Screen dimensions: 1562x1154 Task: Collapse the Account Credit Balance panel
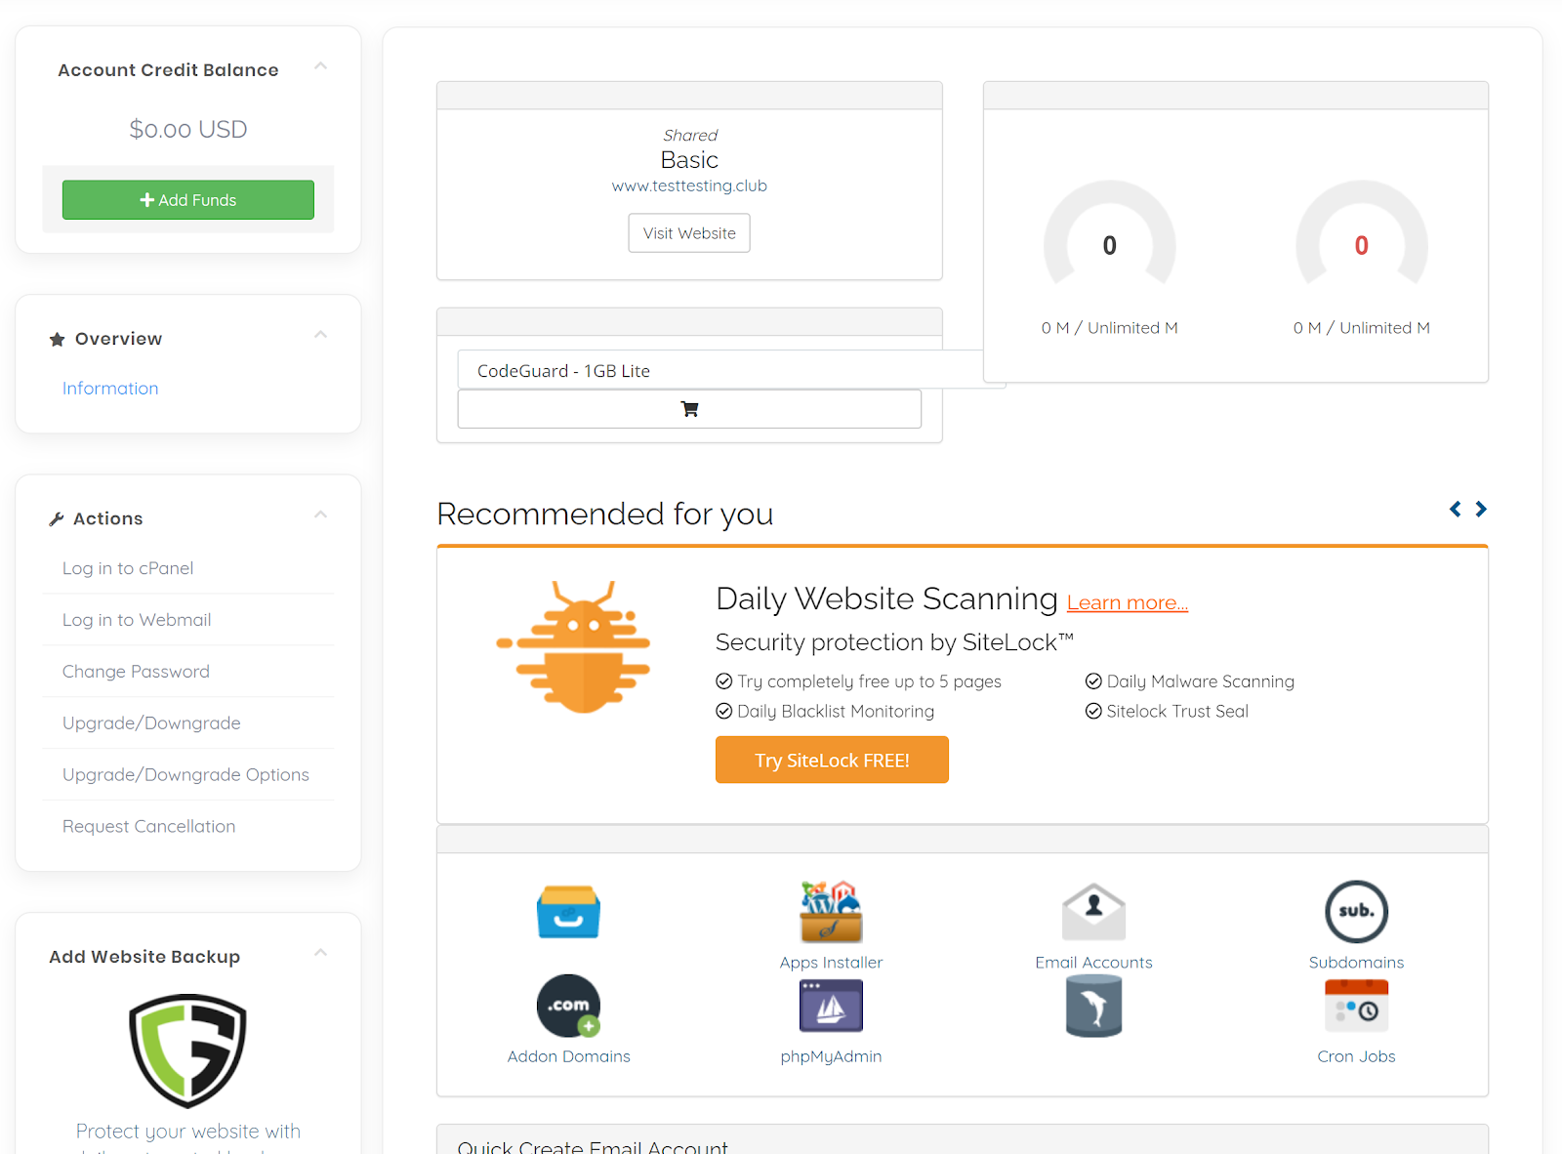pos(320,66)
